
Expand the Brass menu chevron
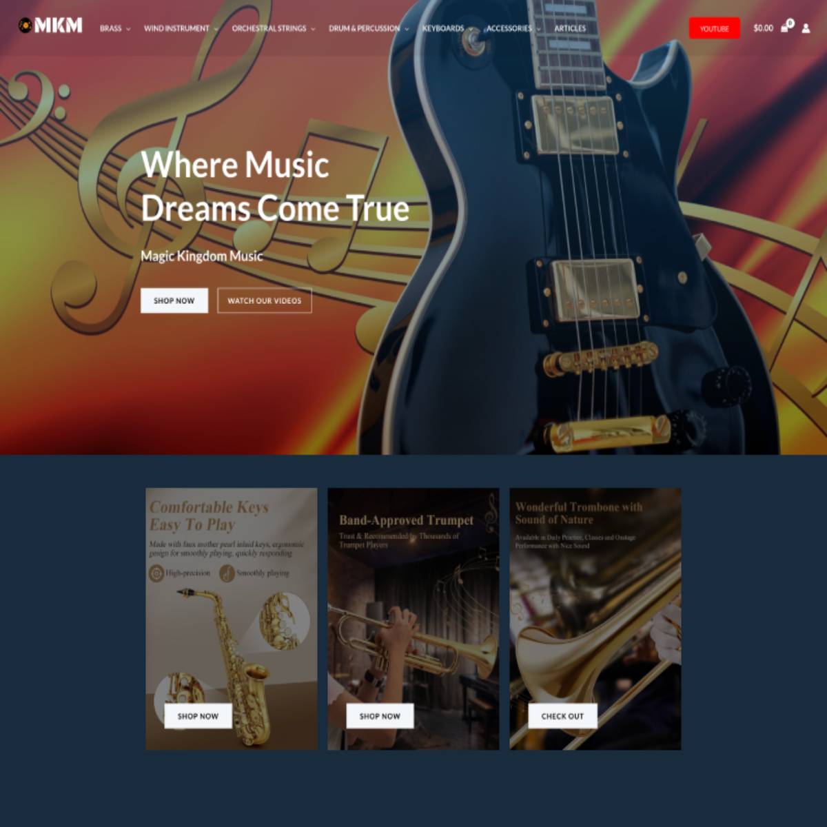pos(128,29)
